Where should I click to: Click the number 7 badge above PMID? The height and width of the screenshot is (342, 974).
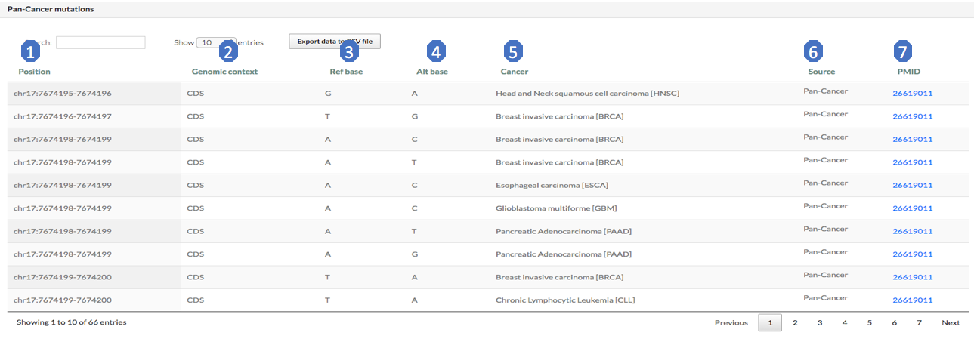click(x=903, y=51)
